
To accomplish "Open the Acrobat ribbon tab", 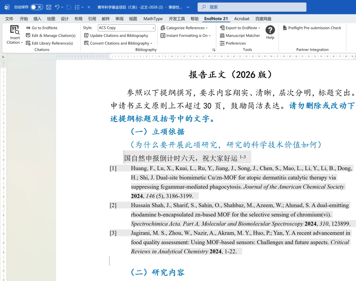I will [242, 19].
